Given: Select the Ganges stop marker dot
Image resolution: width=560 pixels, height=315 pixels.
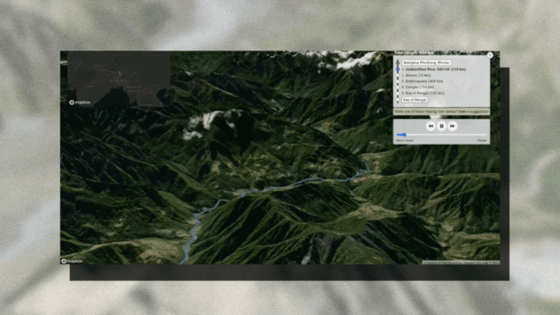Looking at the screenshot, I should (x=398, y=87).
